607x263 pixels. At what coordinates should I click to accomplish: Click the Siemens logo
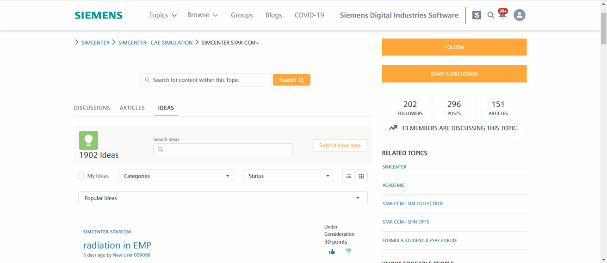click(x=99, y=15)
